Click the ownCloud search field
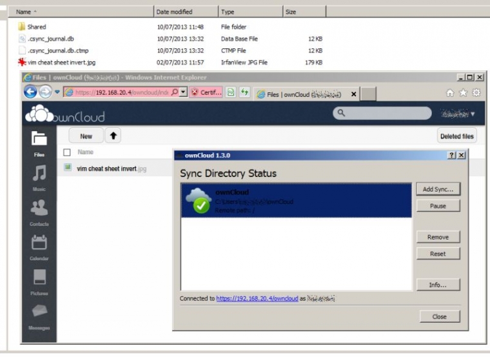This screenshot has width=490, height=357. point(382,113)
